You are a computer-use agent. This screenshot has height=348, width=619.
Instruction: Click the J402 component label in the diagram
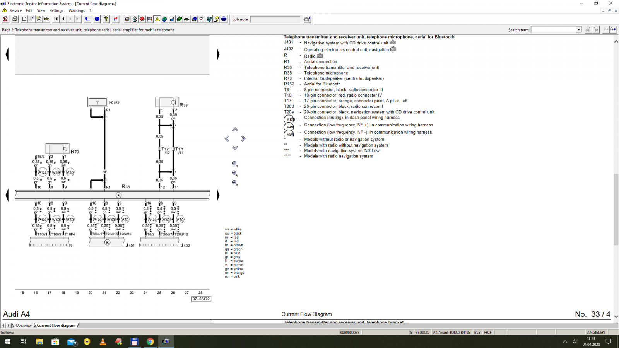point(185,246)
